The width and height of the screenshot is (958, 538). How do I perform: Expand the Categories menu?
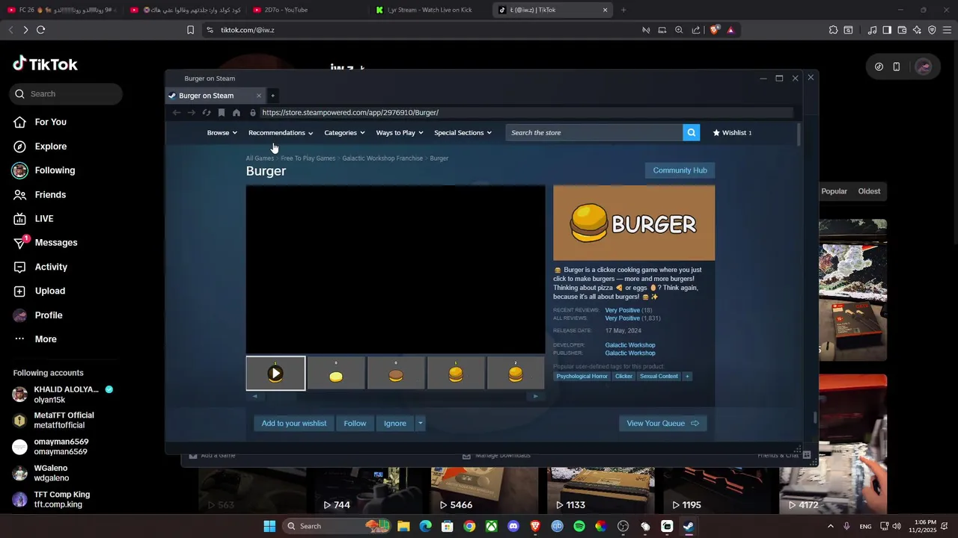click(344, 133)
